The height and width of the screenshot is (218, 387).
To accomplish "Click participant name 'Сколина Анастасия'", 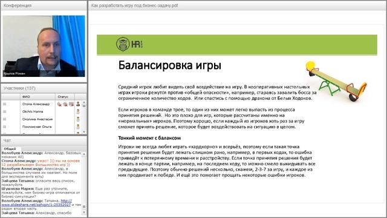I will click(x=37, y=119).
